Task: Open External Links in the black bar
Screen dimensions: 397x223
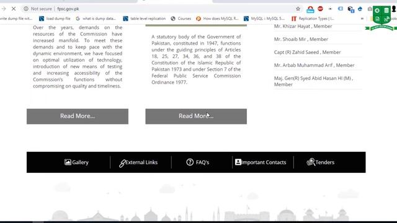Action: coord(138,162)
